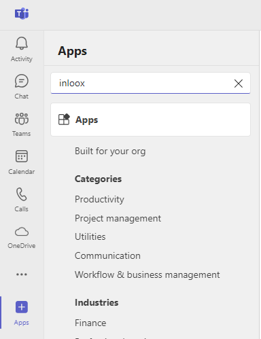Filter by Productivity category
The image size is (261, 339).
coord(99,199)
